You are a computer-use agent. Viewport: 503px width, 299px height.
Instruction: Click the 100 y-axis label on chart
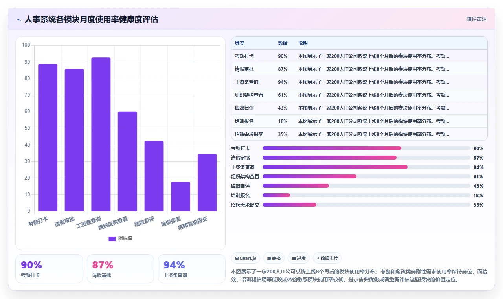26,45
